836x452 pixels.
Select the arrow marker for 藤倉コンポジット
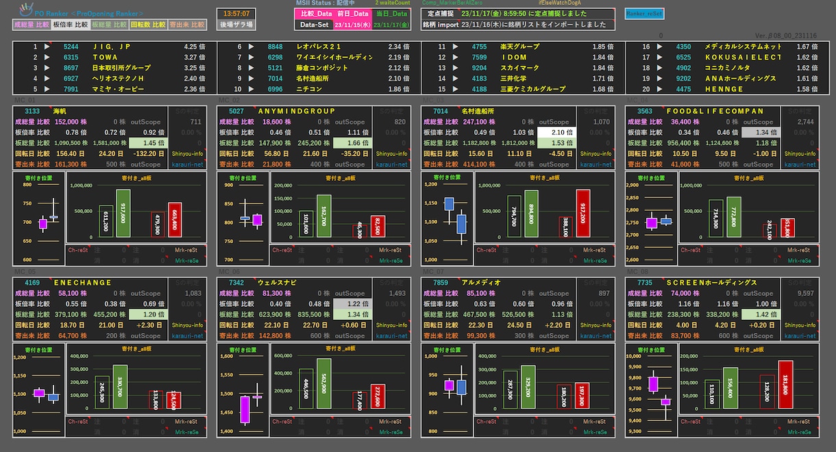(x=252, y=68)
